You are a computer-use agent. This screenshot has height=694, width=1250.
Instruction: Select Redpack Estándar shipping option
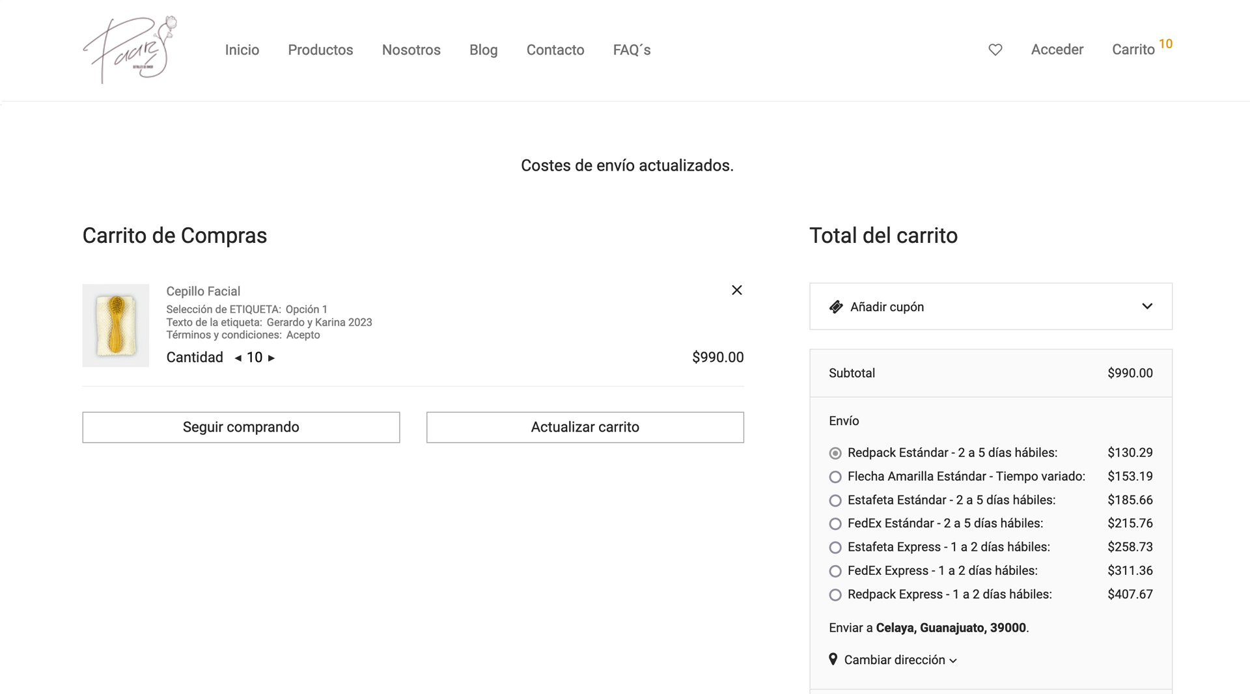(x=835, y=453)
